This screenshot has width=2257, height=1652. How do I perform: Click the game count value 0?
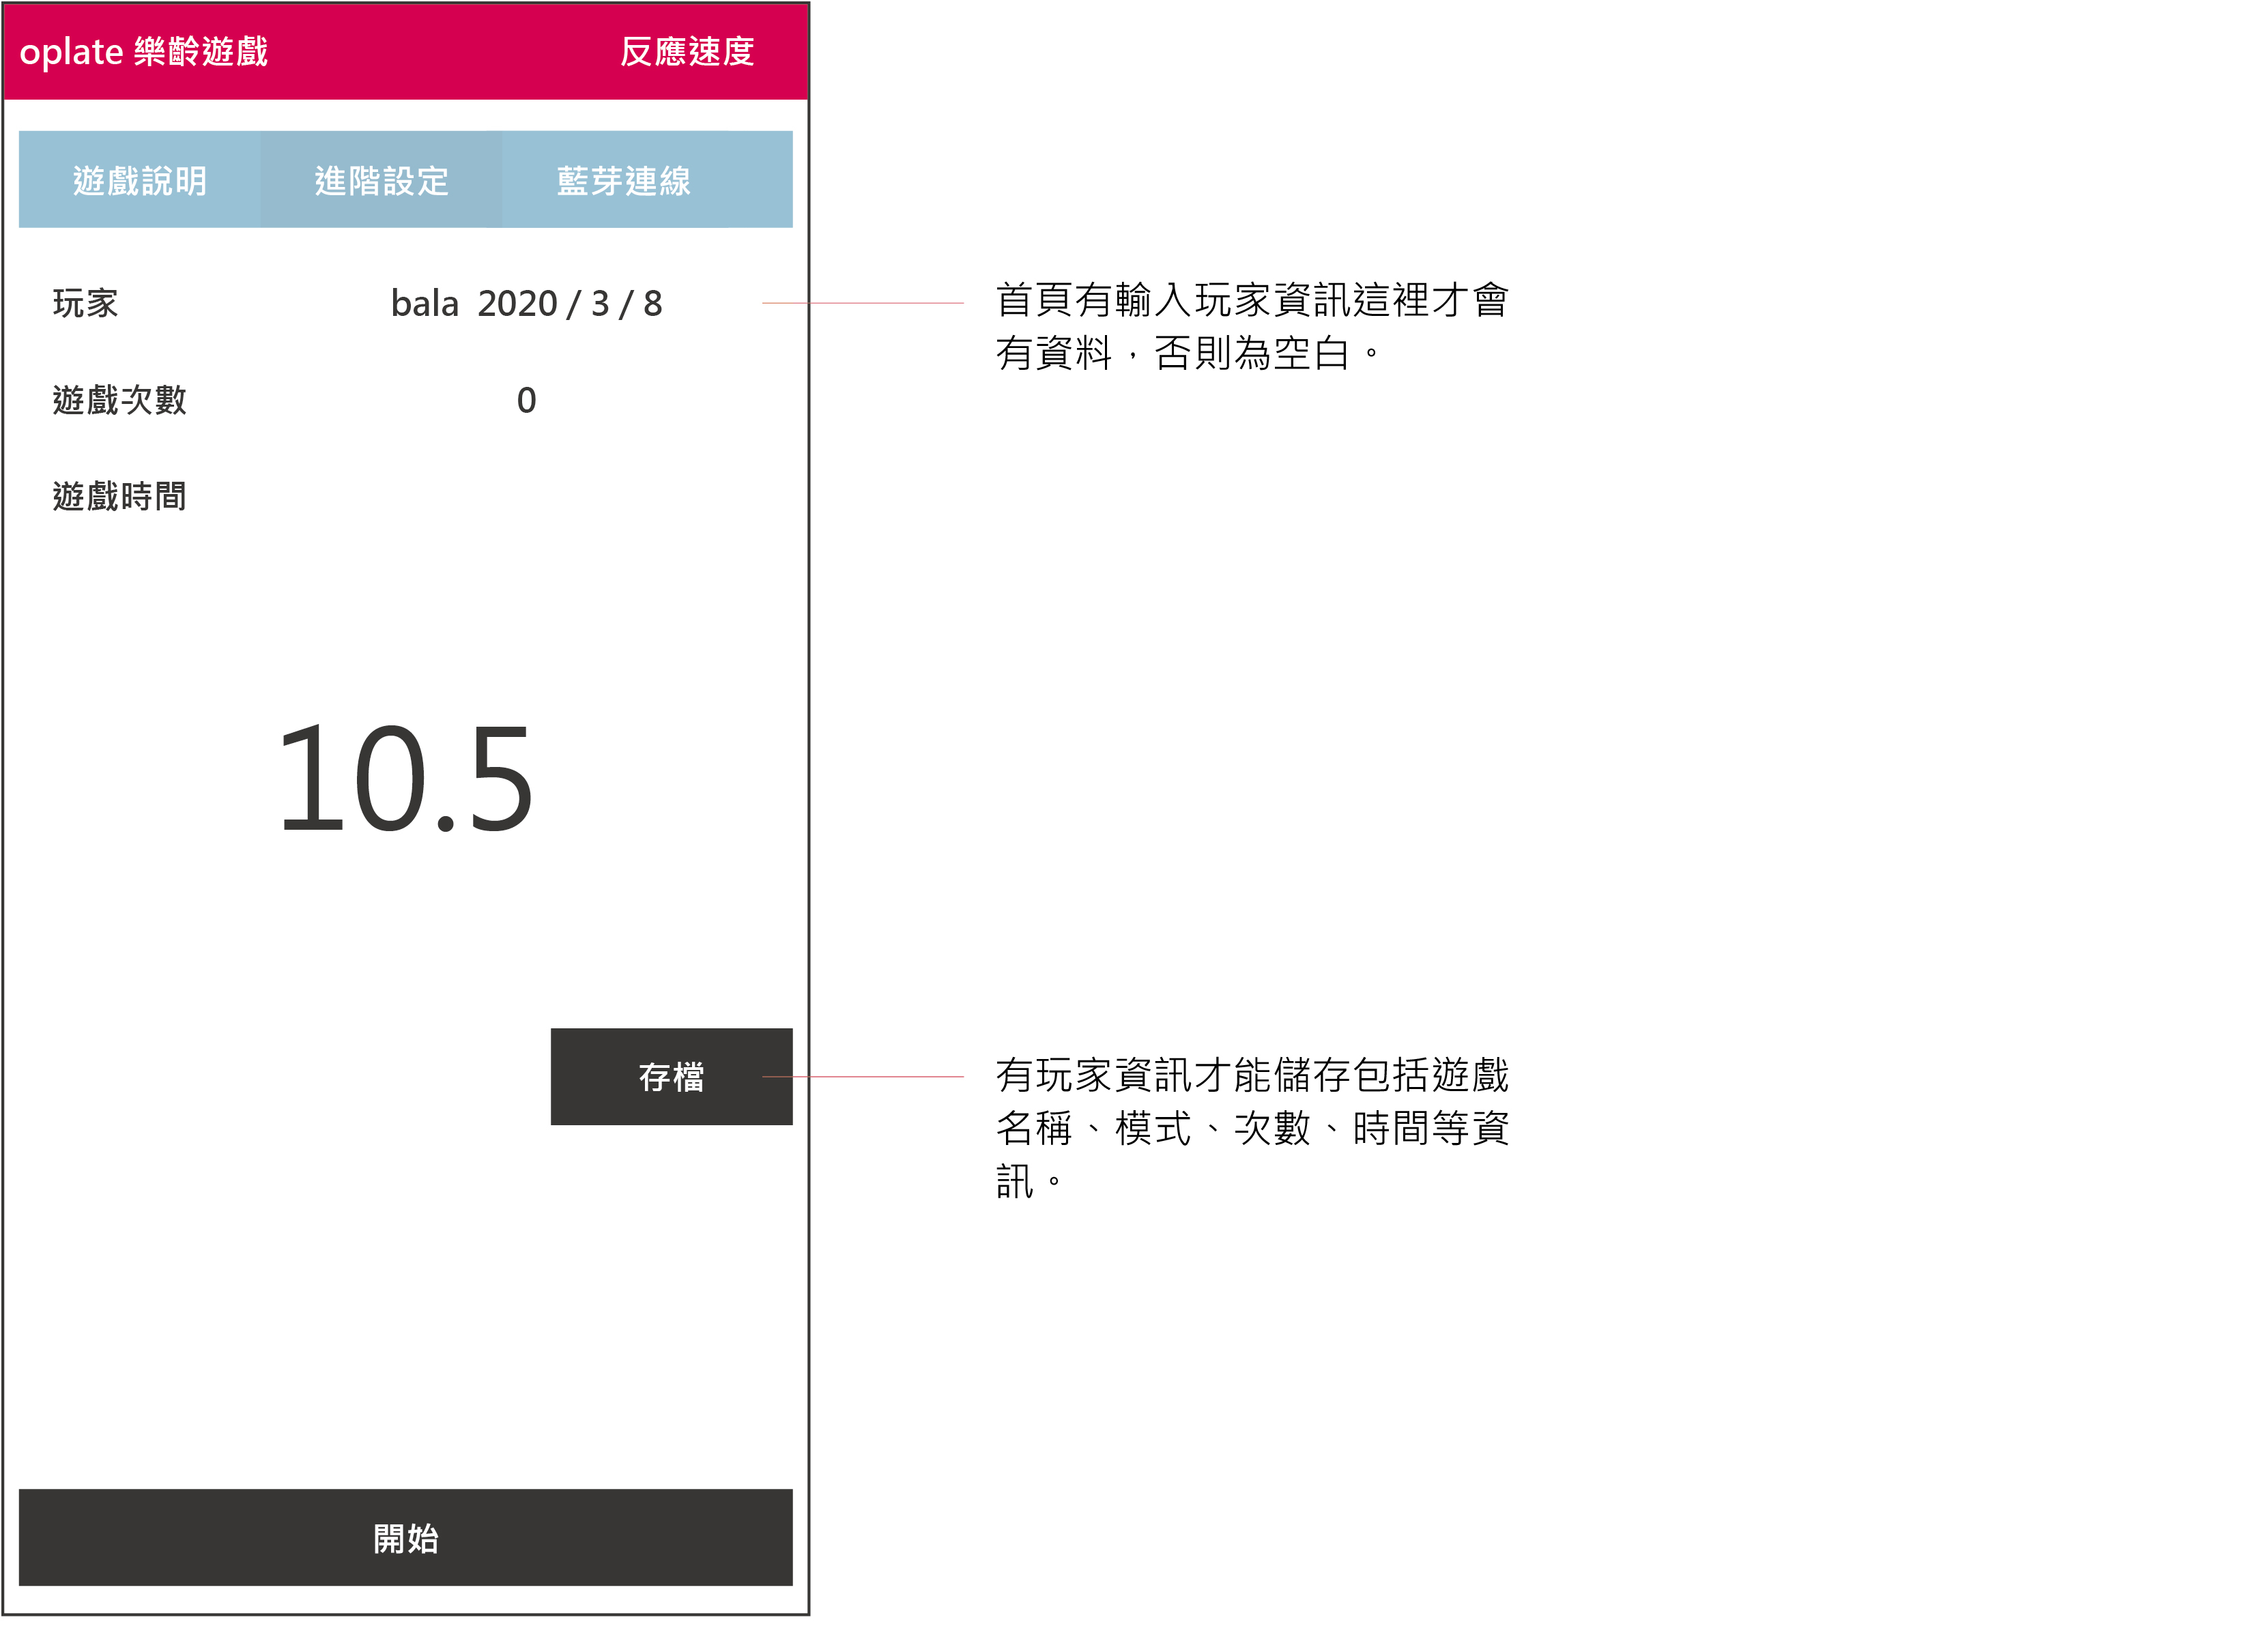point(526,400)
